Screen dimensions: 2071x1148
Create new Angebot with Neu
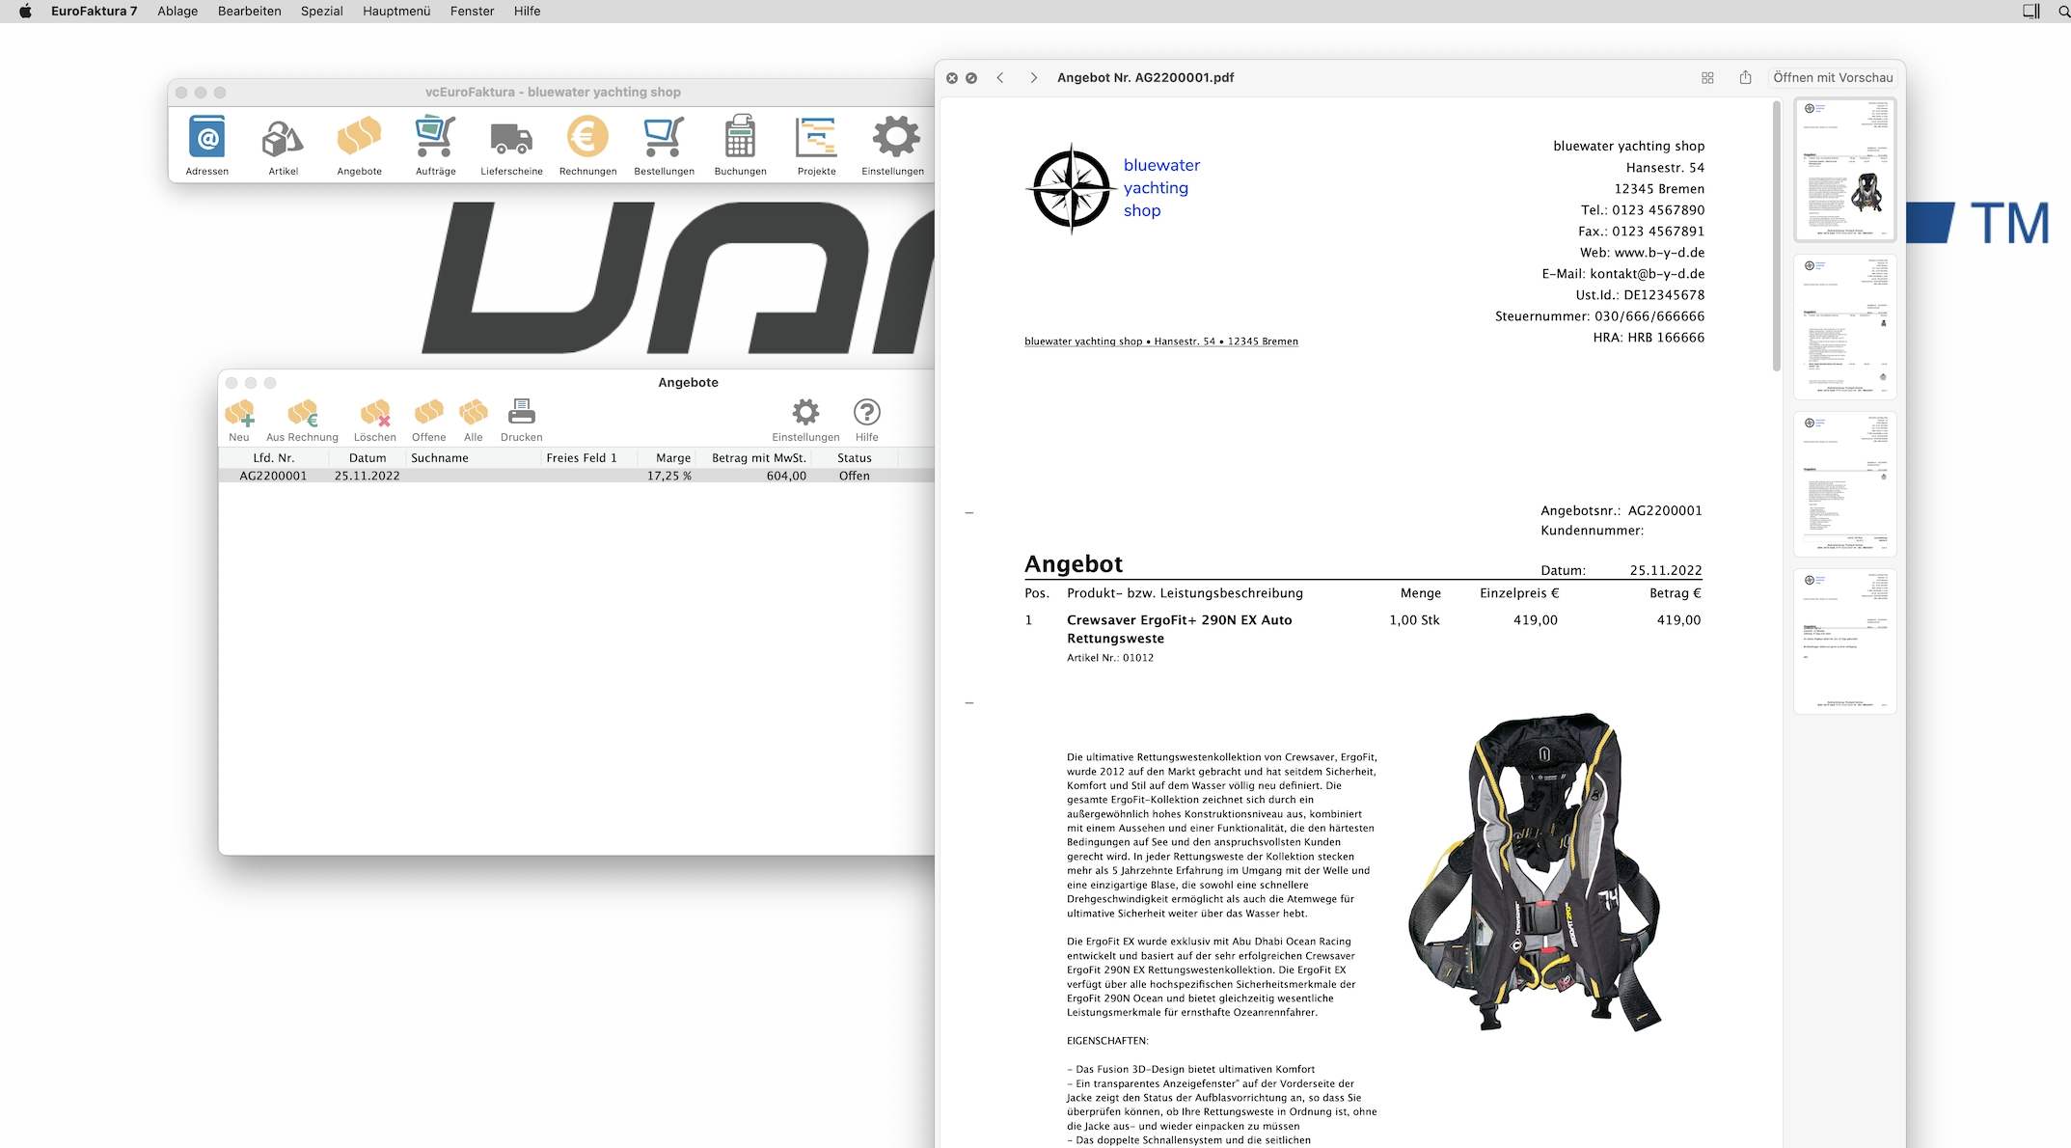239,415
